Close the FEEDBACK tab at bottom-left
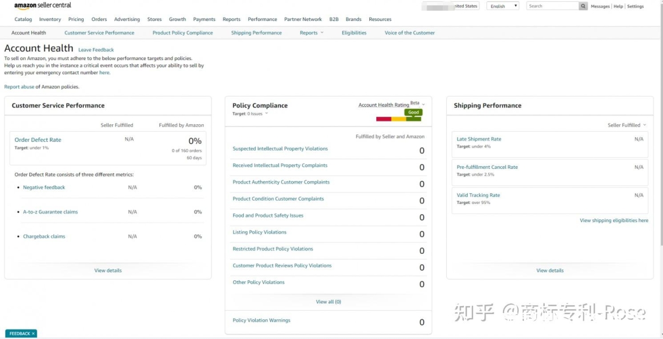Viewport: 663px width, 339px height. tap(33, 333)
